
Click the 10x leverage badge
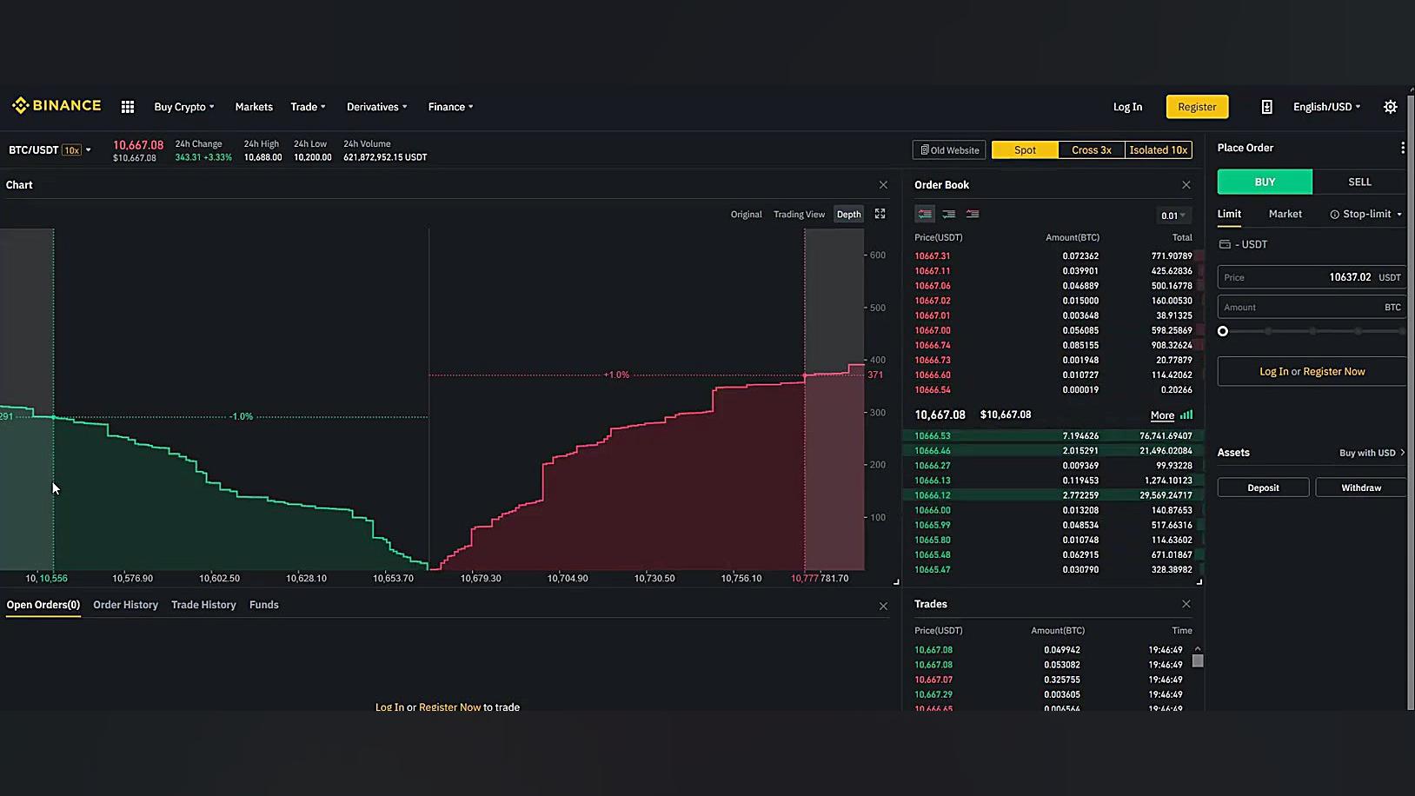[x=72, y=150]
